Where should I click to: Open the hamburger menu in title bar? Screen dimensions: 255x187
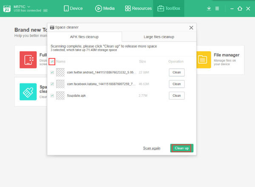(217, 8)
